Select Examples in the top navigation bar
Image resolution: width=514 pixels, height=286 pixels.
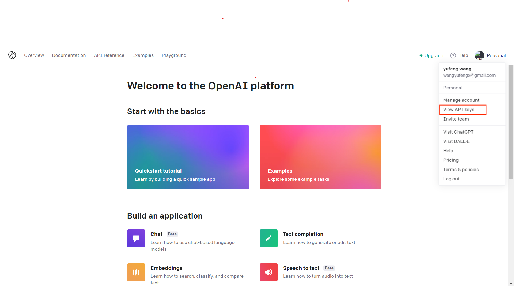(143, 55)
